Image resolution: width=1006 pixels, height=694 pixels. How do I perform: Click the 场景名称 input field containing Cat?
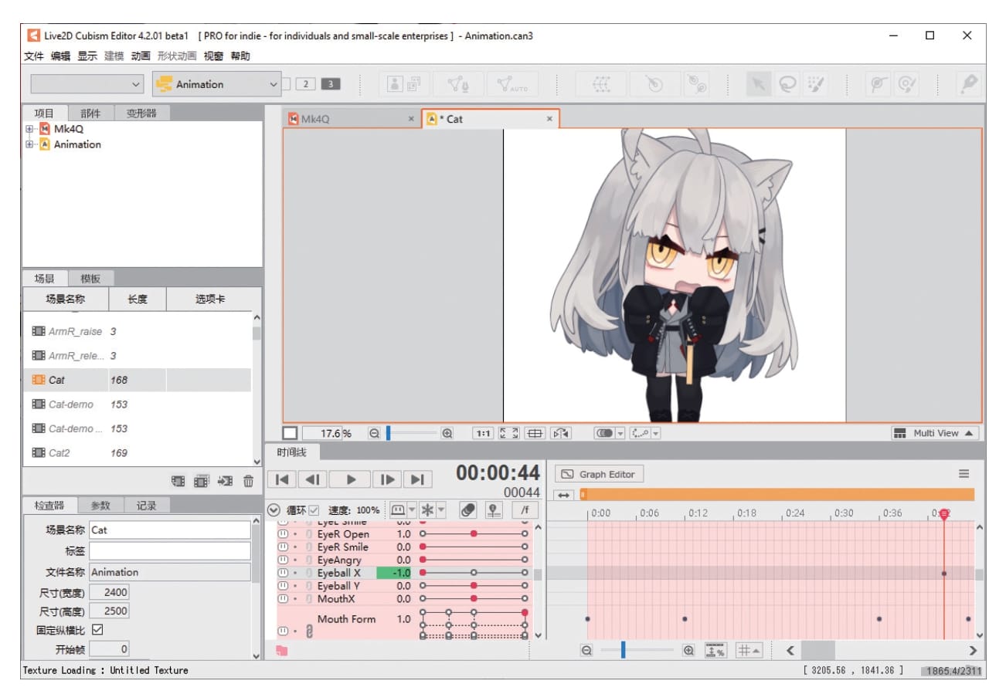[x=170, y=530]
